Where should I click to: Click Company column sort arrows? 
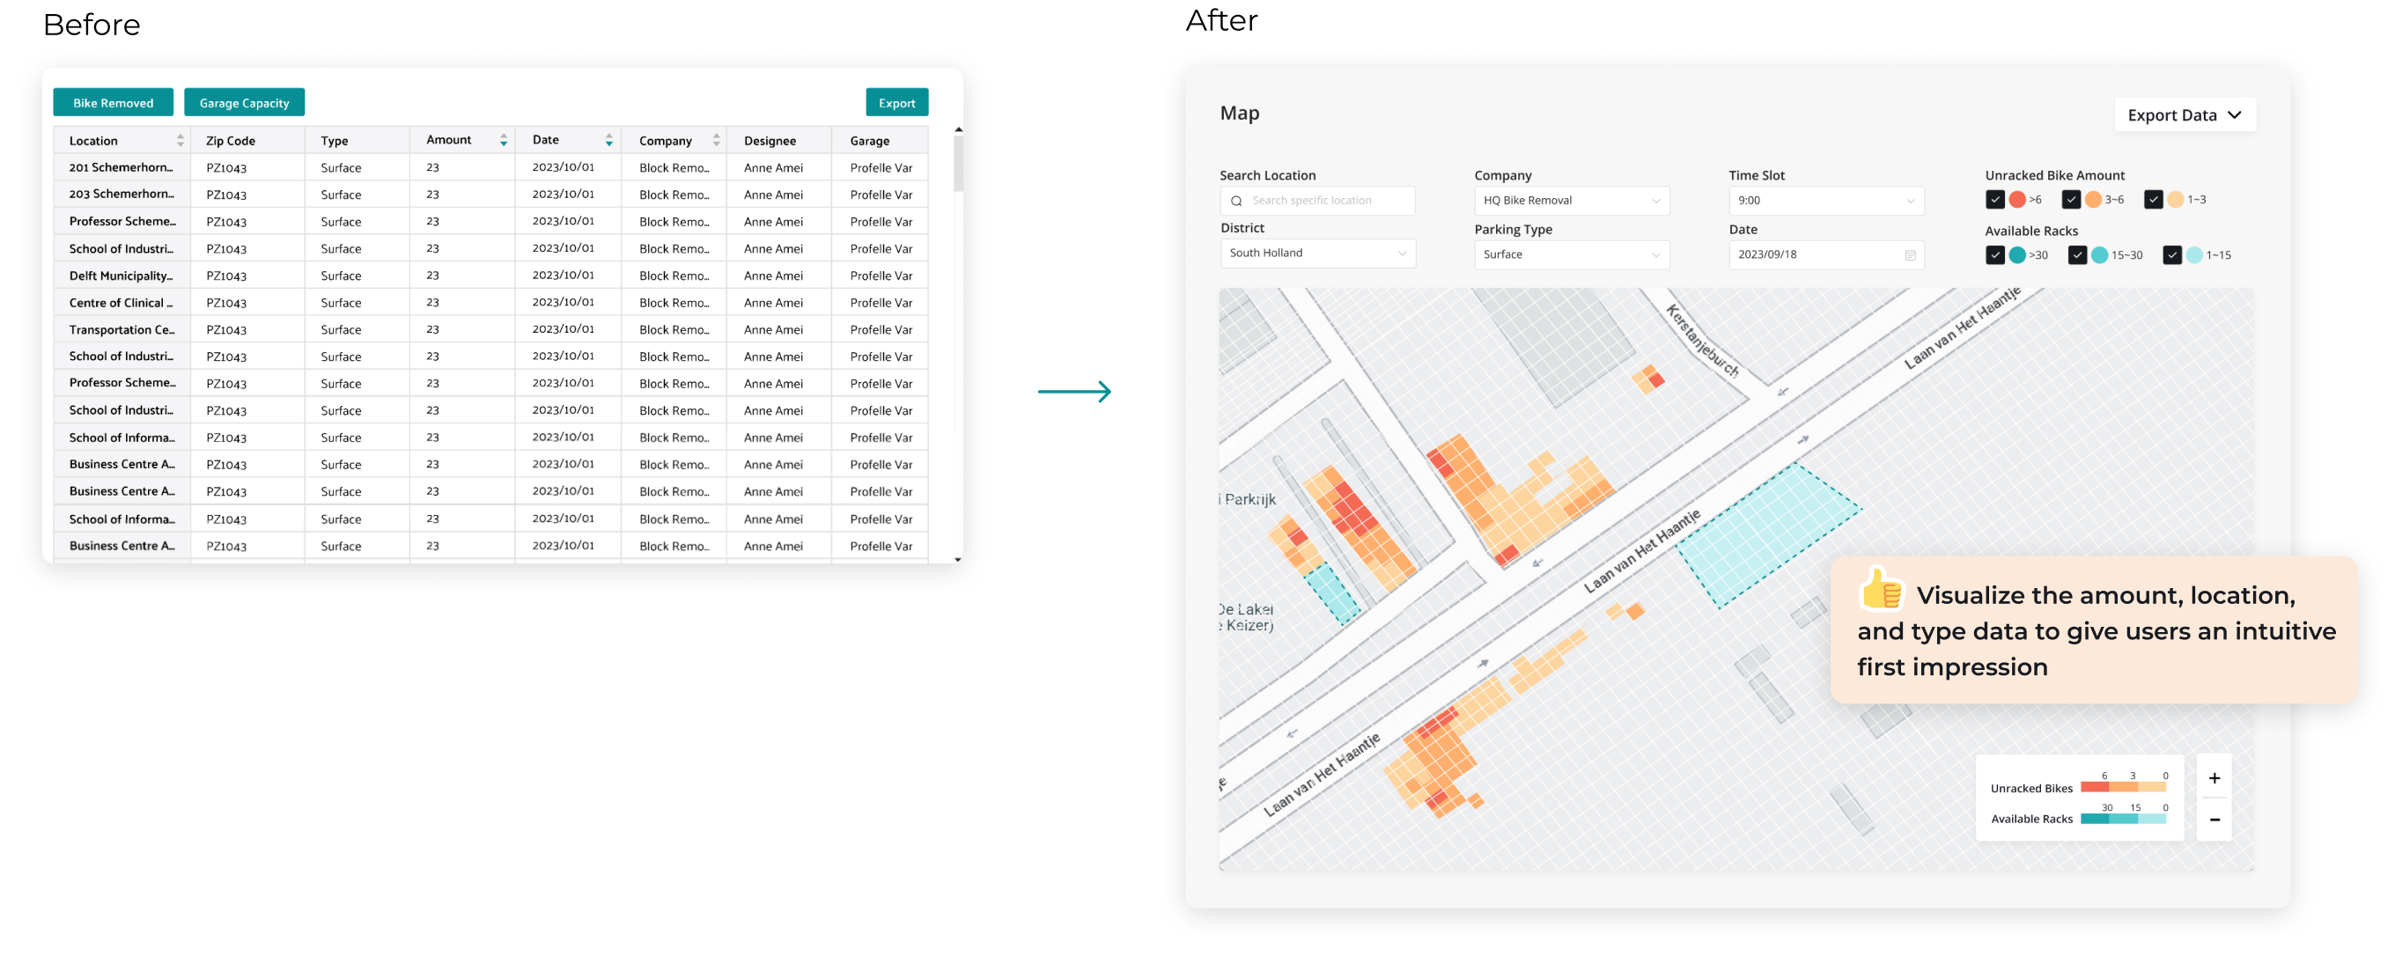click(716, 140)
